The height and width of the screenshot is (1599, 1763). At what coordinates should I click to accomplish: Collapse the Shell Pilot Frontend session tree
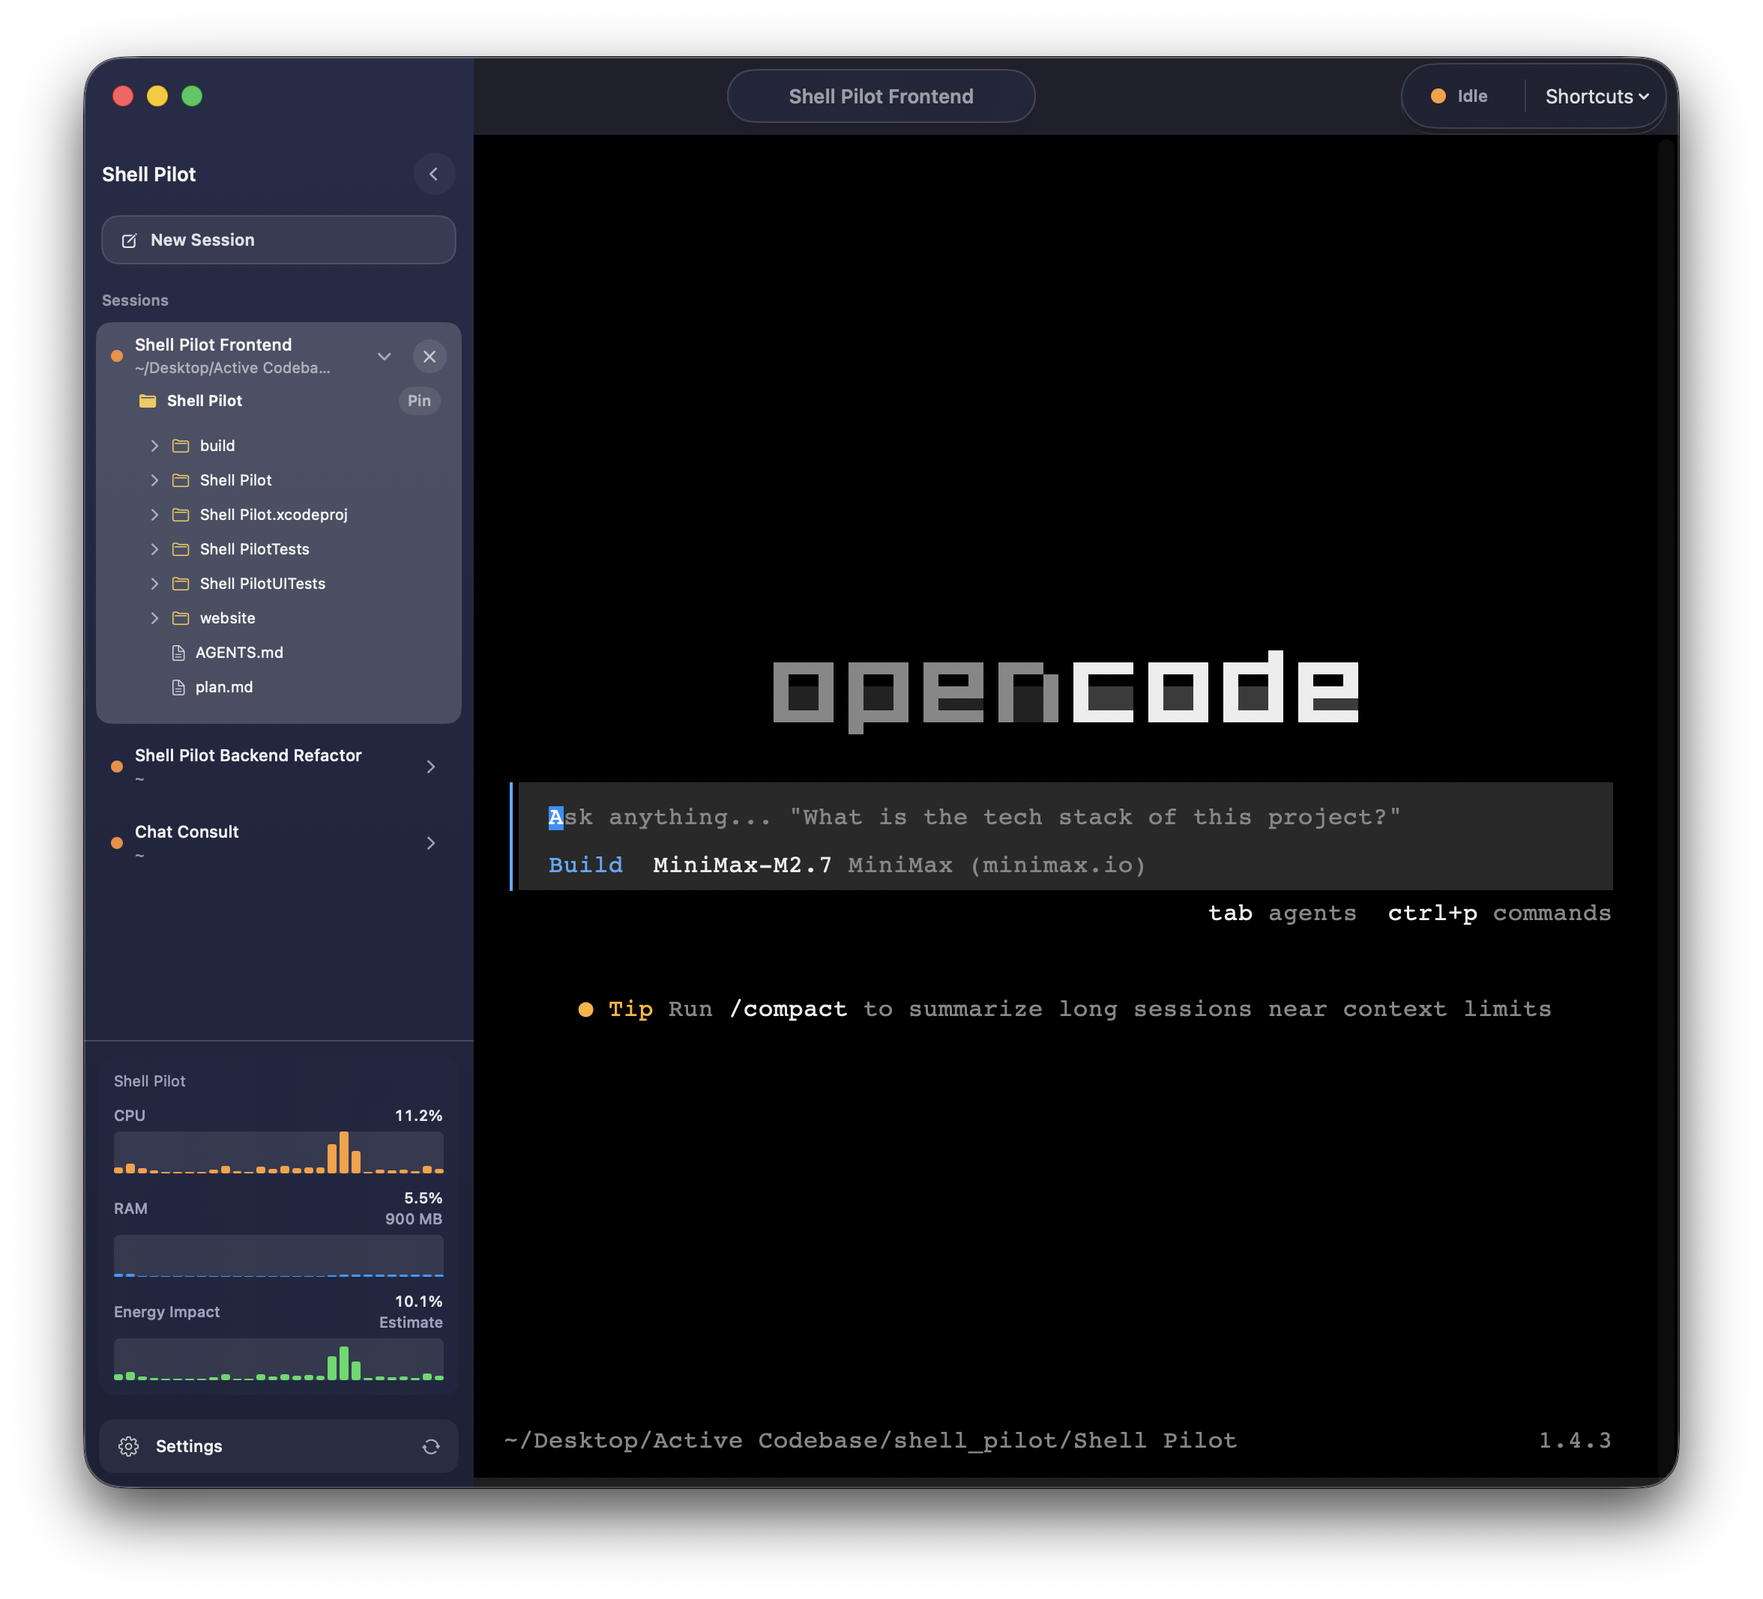[384, 356]
